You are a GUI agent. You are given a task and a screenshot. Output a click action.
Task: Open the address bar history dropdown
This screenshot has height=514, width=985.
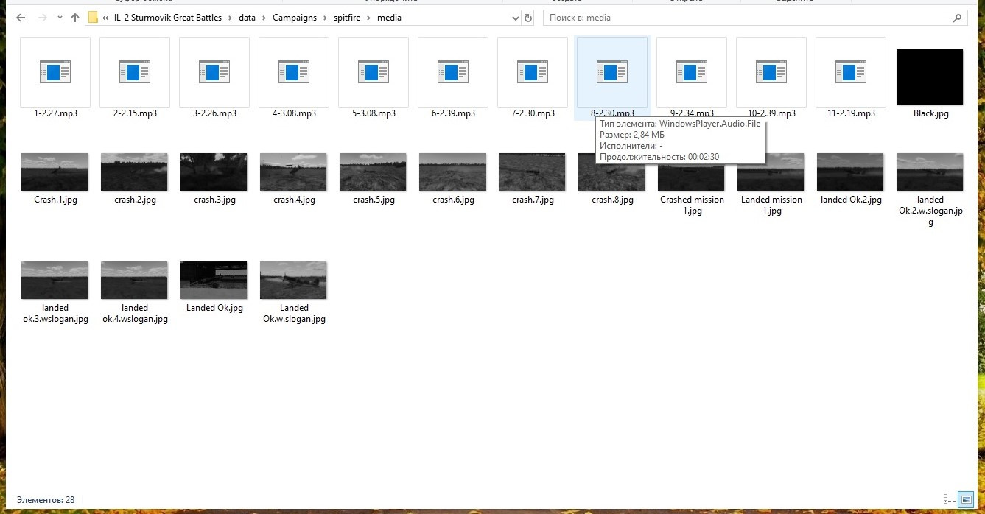pyautogui.click(x=514, y=18)
